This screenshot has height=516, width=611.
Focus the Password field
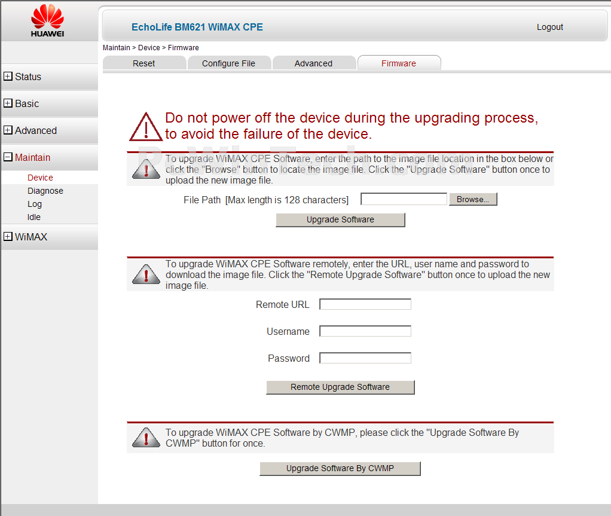(x=365, y=358)
